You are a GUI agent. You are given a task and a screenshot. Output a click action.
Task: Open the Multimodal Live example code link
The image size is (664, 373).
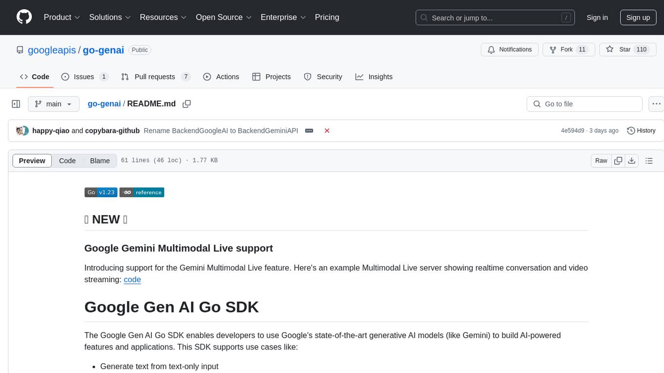click(132, 280)
